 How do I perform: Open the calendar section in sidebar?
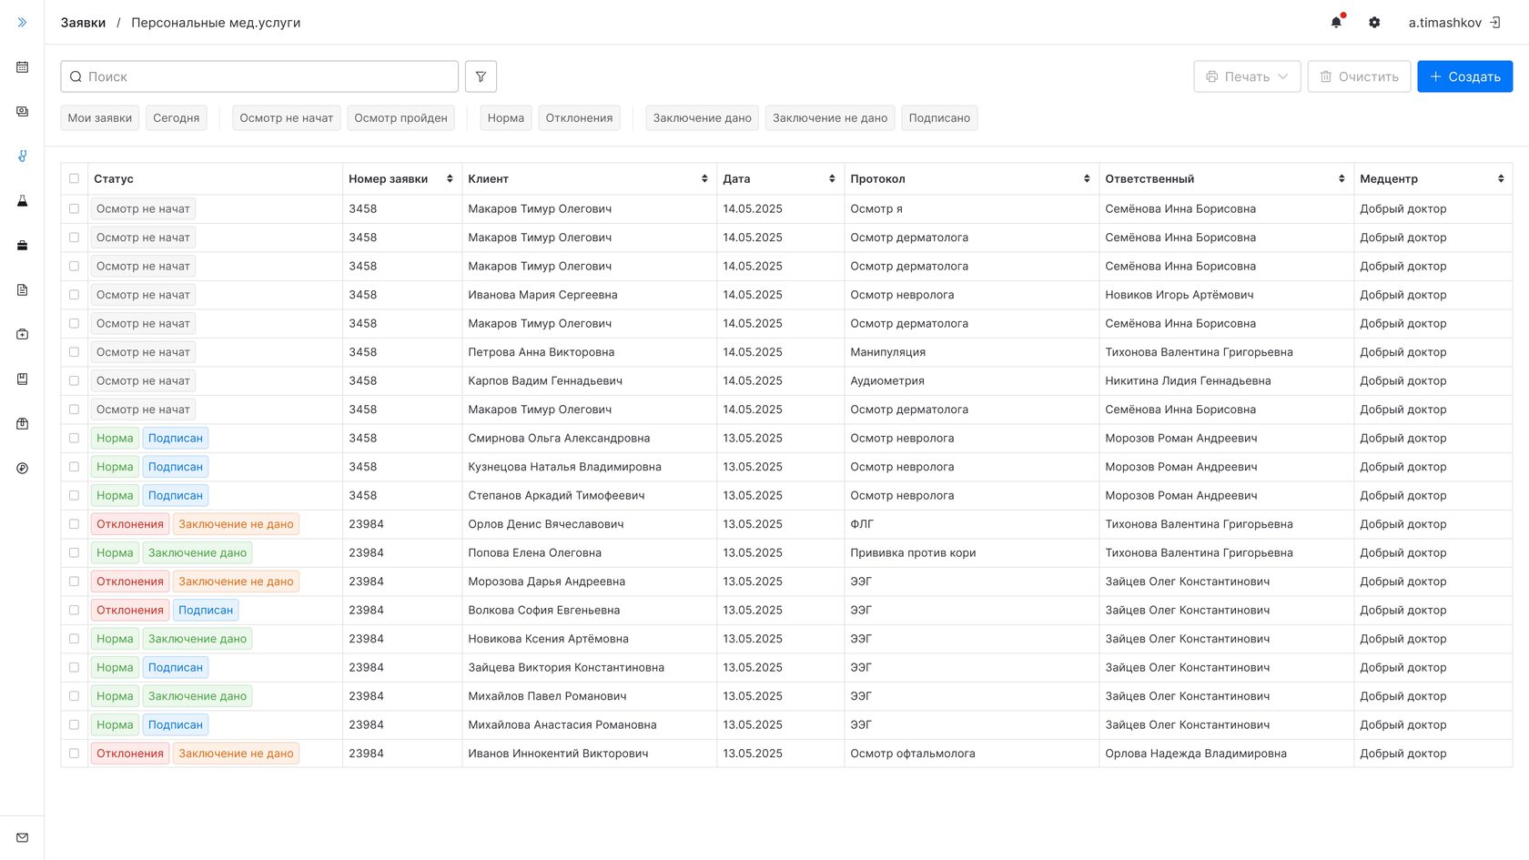click(x=22, y=67)
